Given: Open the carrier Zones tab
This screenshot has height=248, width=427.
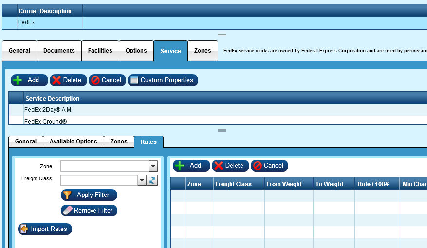Looking at the screenshot, I should (x=203, y=51).
